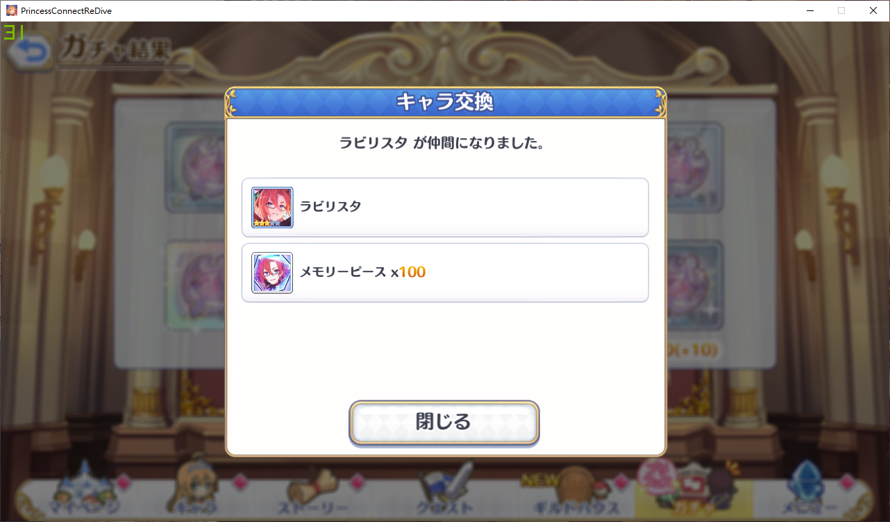Open the メニュー crystal menu tab
Image resolution: width=890 pixels, height=522 pixels.
tap(809, 494)
